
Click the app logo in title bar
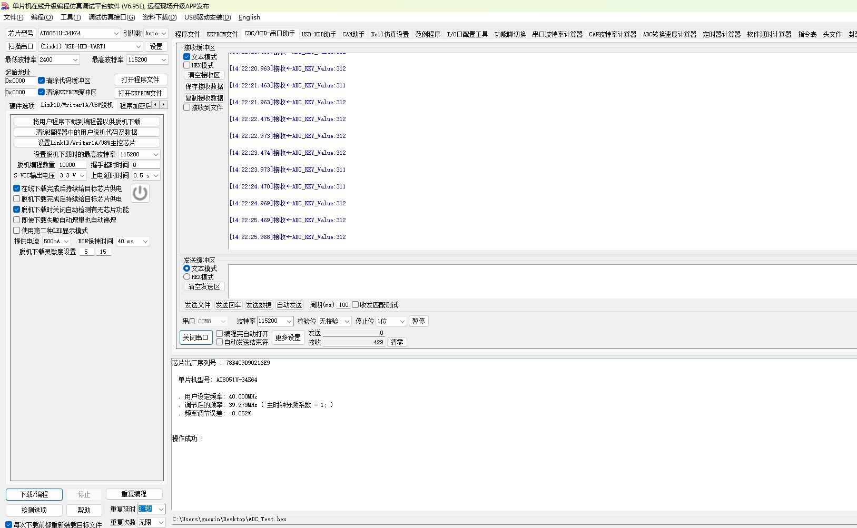point(5,6)
